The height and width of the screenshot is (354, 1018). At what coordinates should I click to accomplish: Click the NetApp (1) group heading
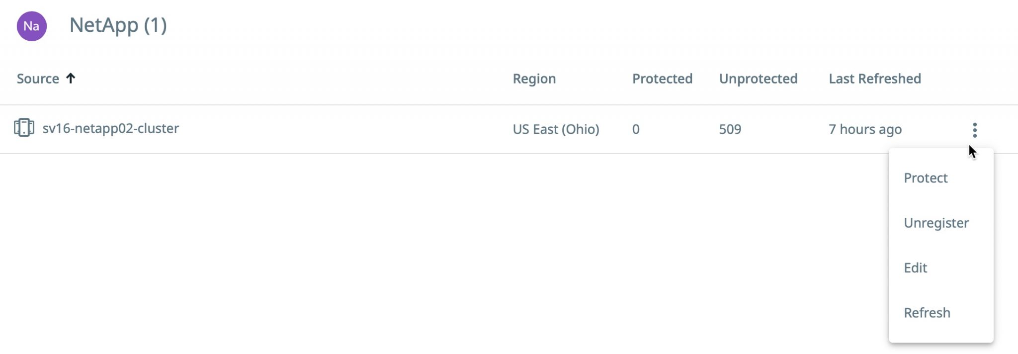pos(118,25)
